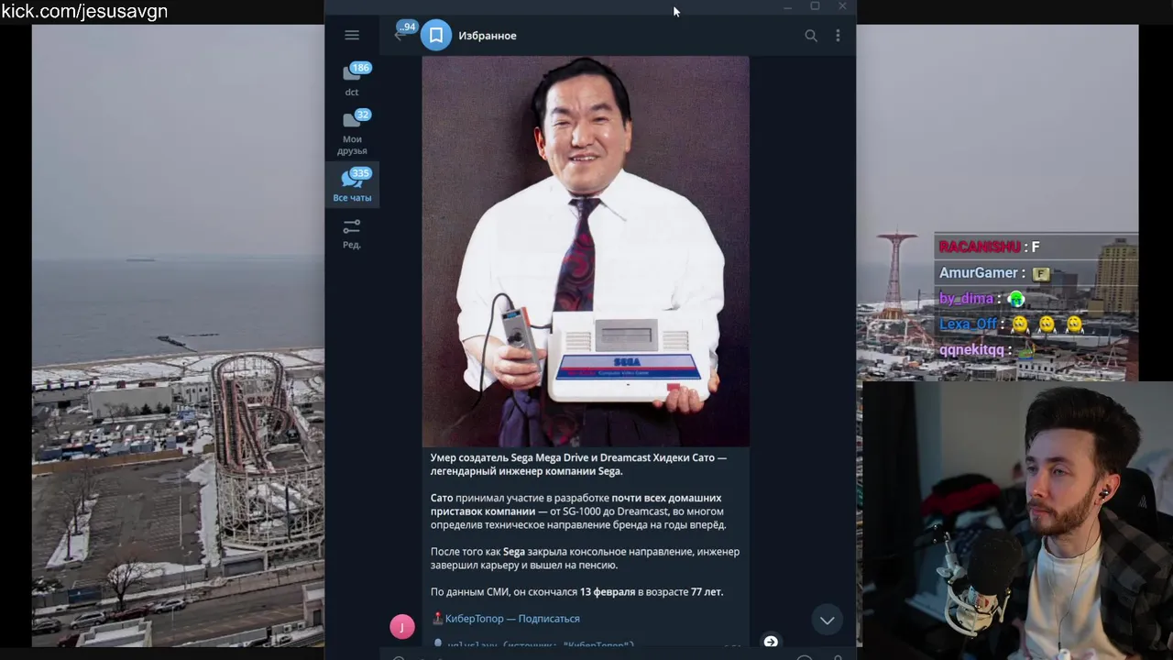Select the Все чаты folder

point(352,185)
